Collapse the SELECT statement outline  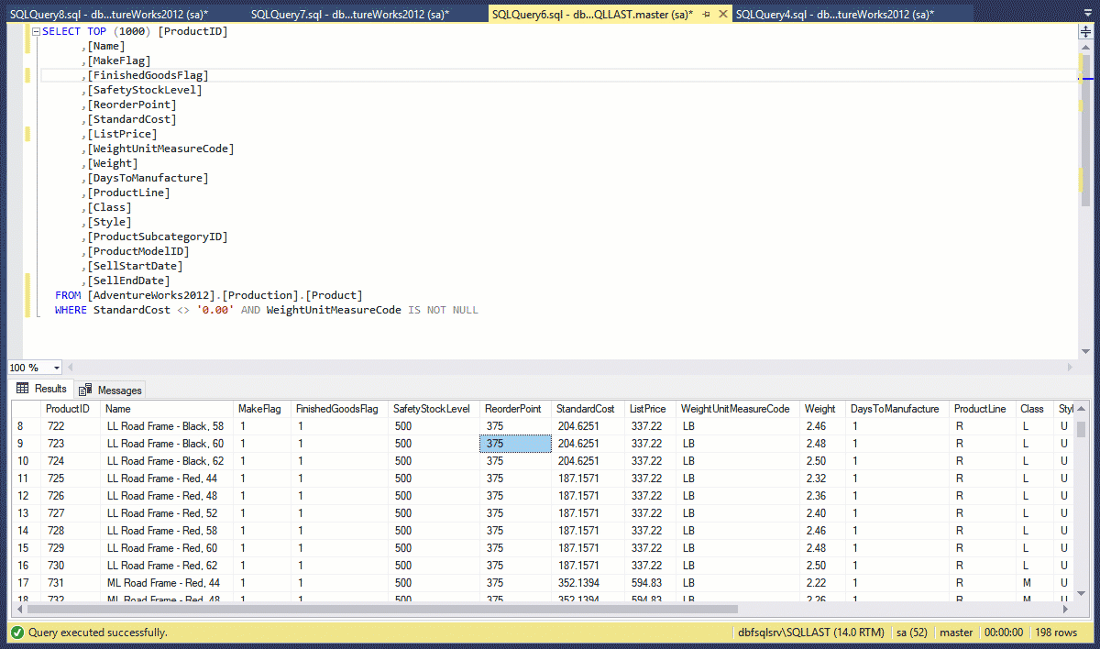point(36,31)
